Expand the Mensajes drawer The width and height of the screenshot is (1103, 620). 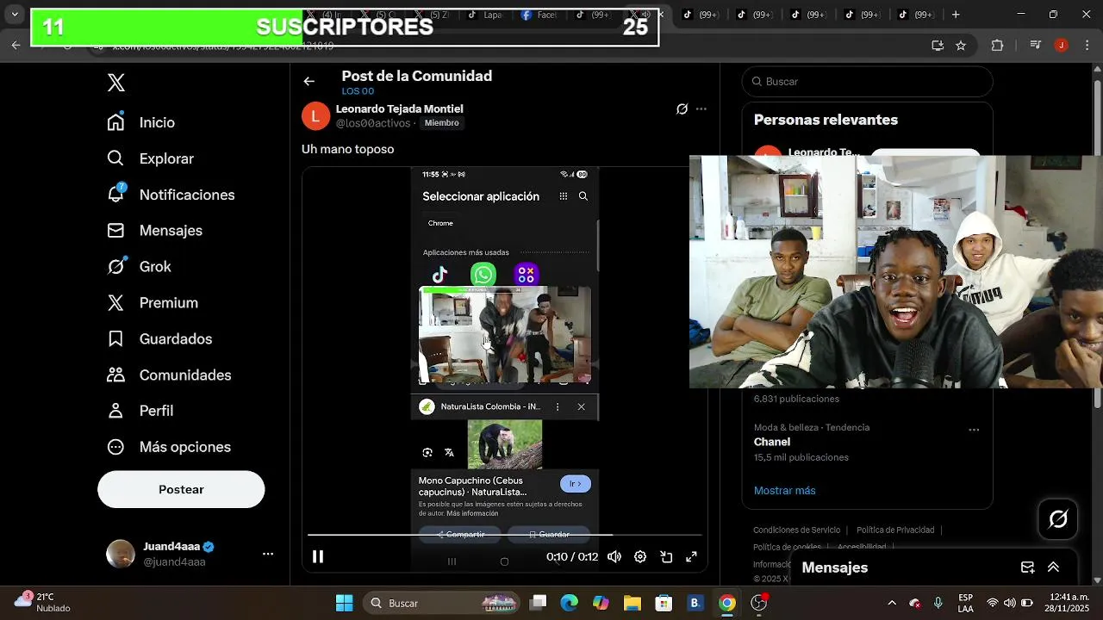coord(1053,567)
